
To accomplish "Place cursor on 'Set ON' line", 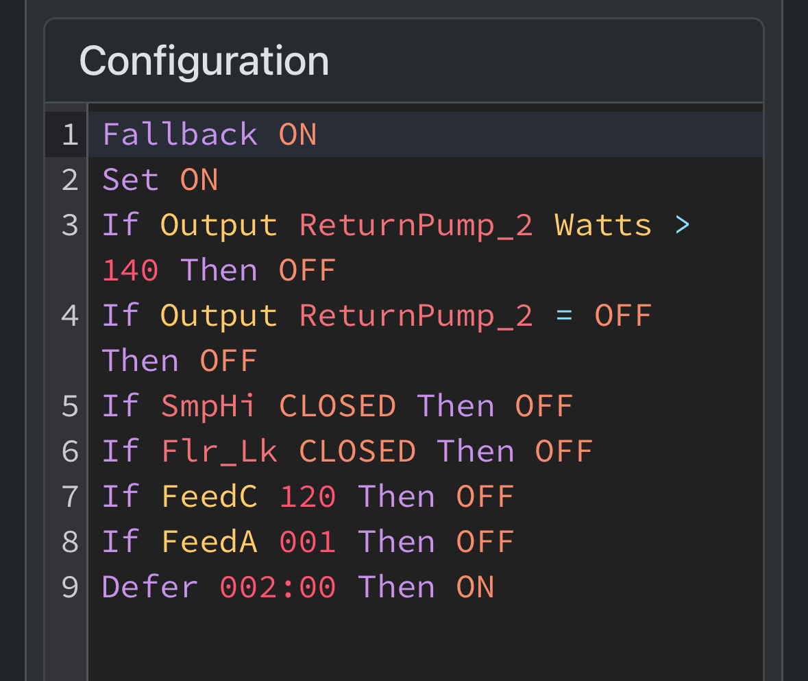I will coord(425,180).
